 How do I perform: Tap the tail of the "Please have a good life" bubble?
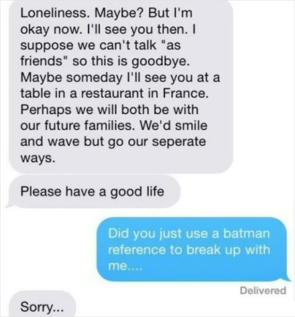tap(10, 205)
